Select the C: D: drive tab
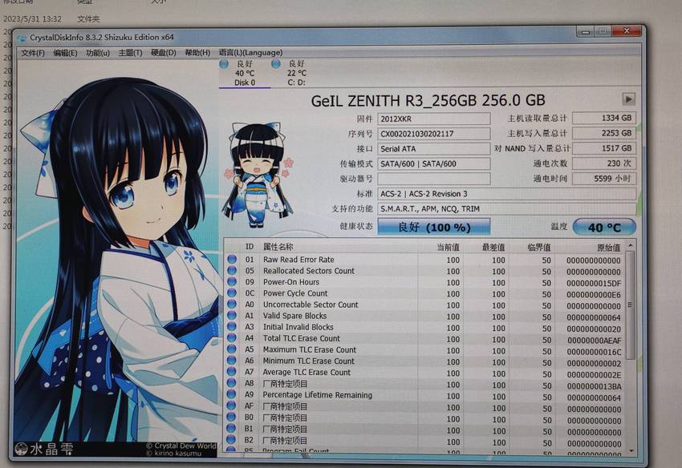The image size is (682, 468). pos(296,73)
